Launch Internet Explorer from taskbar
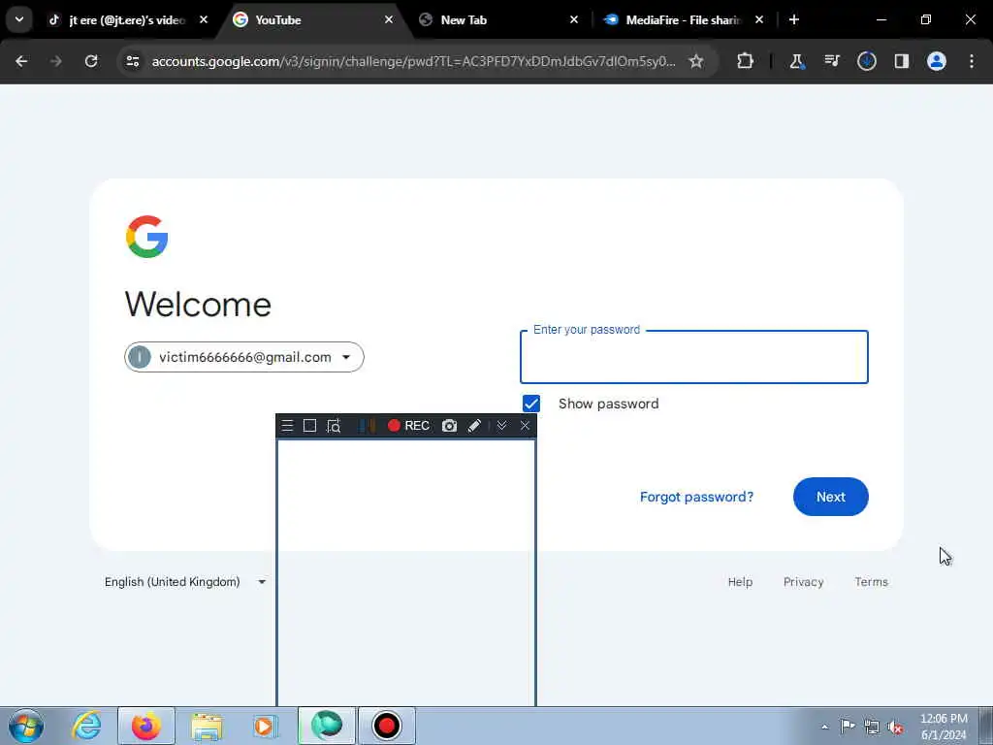This screenshot has width=993, height=745. coord(86,726)
